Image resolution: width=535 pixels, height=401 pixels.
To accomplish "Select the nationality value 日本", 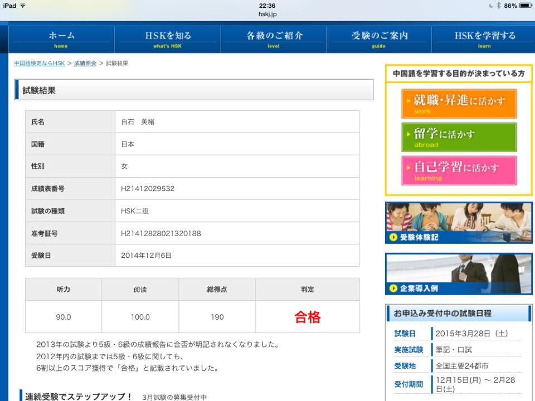I will pos(128,144).
